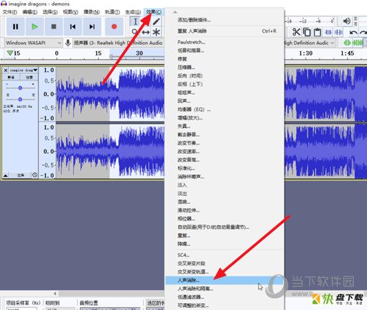Click the Silence audio icon
This screenshot has width=367, height=310.
(338, 32)
